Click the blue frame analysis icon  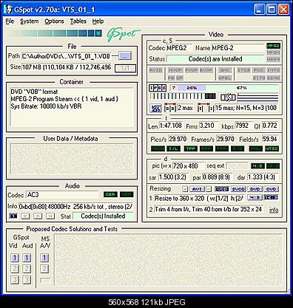pos(155,108)
